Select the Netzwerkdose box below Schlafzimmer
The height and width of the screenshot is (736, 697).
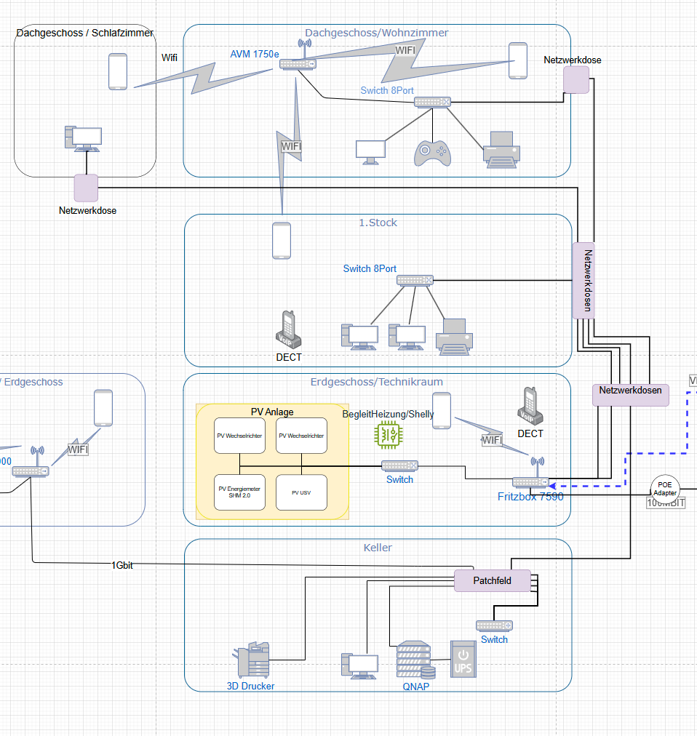click(86, 188)
